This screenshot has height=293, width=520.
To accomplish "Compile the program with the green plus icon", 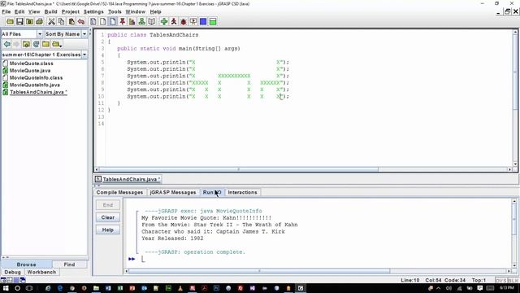I will pyautogui.click(x=164, y=22).
